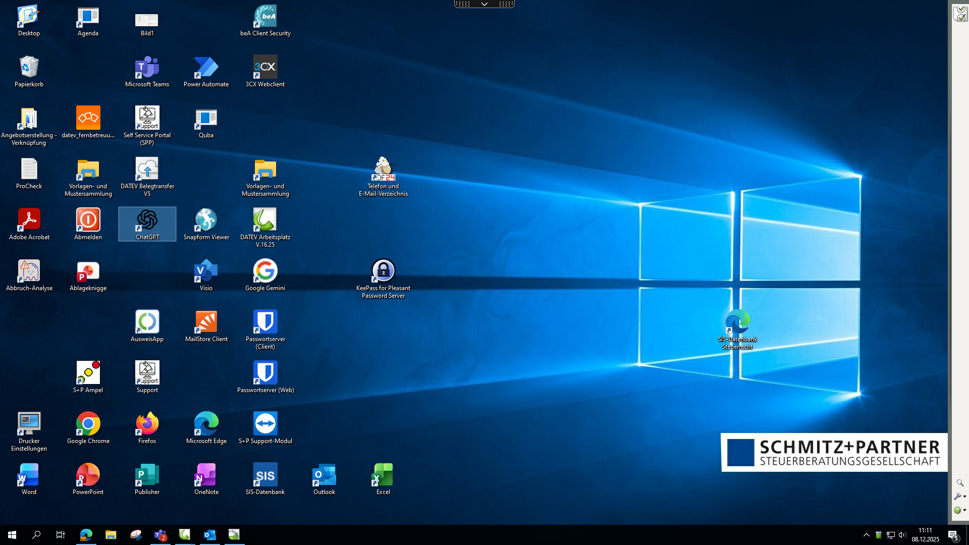This screenshot has width=969, height=545.
Task: Click the KeePass for Pleasant Password Server icon
Action: (383, 271)
